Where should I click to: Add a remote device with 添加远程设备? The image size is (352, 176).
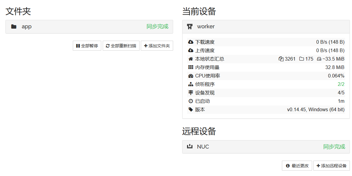tap(331, 166)
